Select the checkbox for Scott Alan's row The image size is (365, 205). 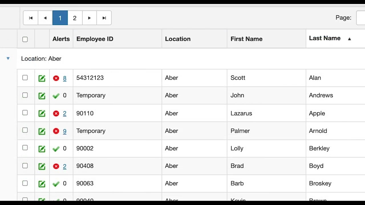click(x=25, y=78)
